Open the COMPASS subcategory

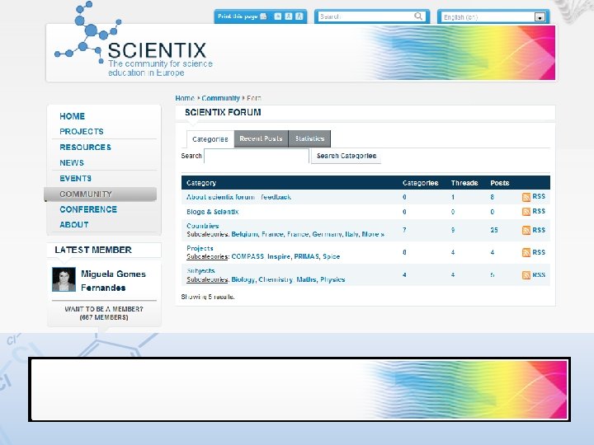pyautogui.click(x=247, y=256)
